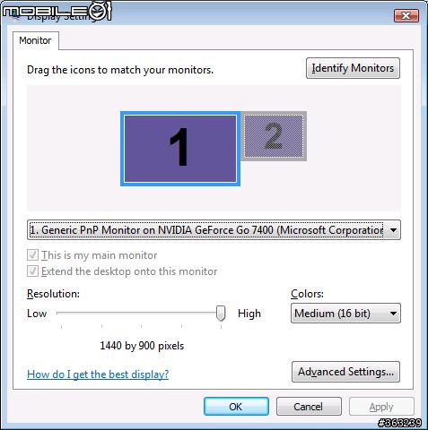Toggle Extend the desktop onto this monitor
The height and width of the screenshot is (430, 428).
[32, 271]
